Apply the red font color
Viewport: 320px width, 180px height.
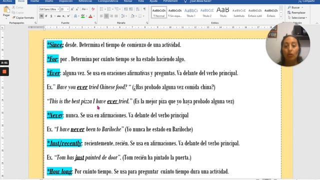(90, 16)
